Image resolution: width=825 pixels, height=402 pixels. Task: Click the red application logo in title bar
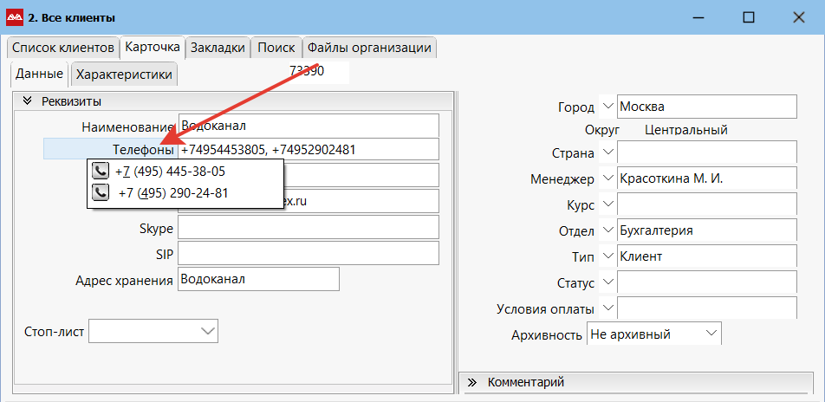(14, 18)
